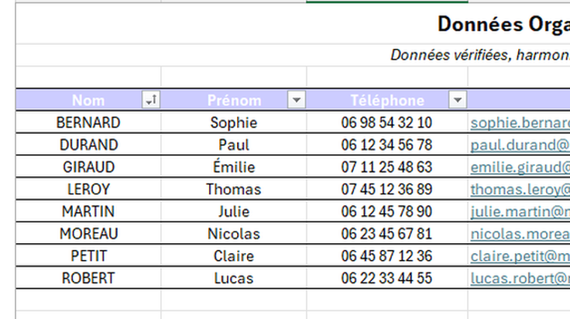This screenshot has height=319, width=570.
Task: Select the BERNARD name cell
Action: tap(88, 122)
